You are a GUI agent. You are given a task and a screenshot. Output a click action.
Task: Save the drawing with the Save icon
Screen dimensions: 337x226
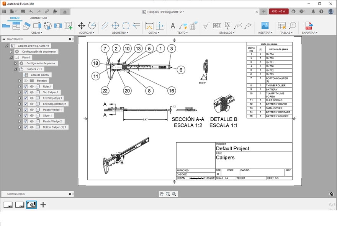(x=23, y=11)
